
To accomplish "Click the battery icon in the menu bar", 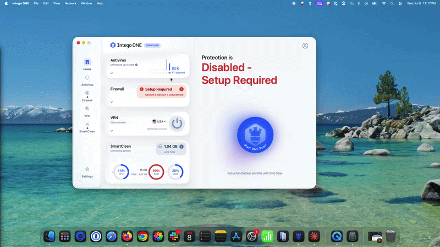I will click(x=375, y=3).
